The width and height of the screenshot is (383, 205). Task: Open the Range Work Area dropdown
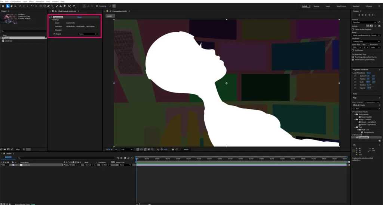(366, 35)
